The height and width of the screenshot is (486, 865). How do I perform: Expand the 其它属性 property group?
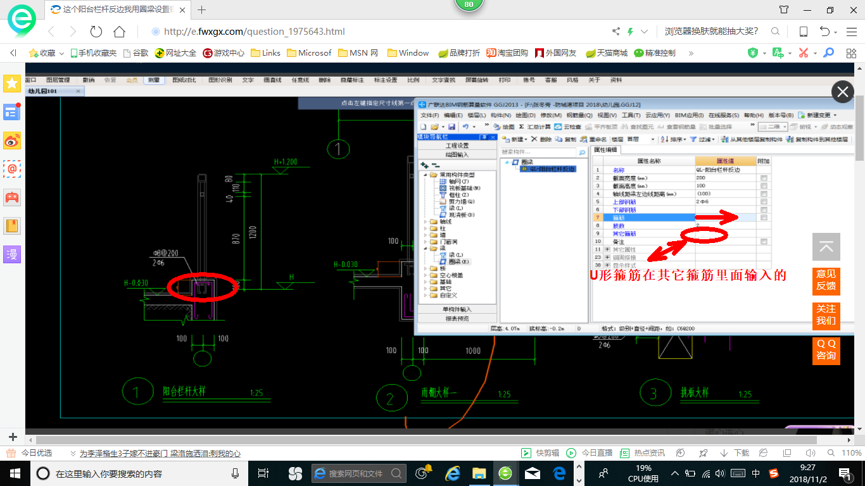coord(608,250)
